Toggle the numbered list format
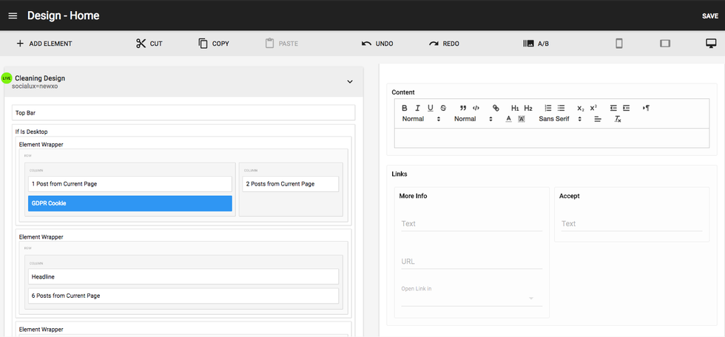 [548, 108]
